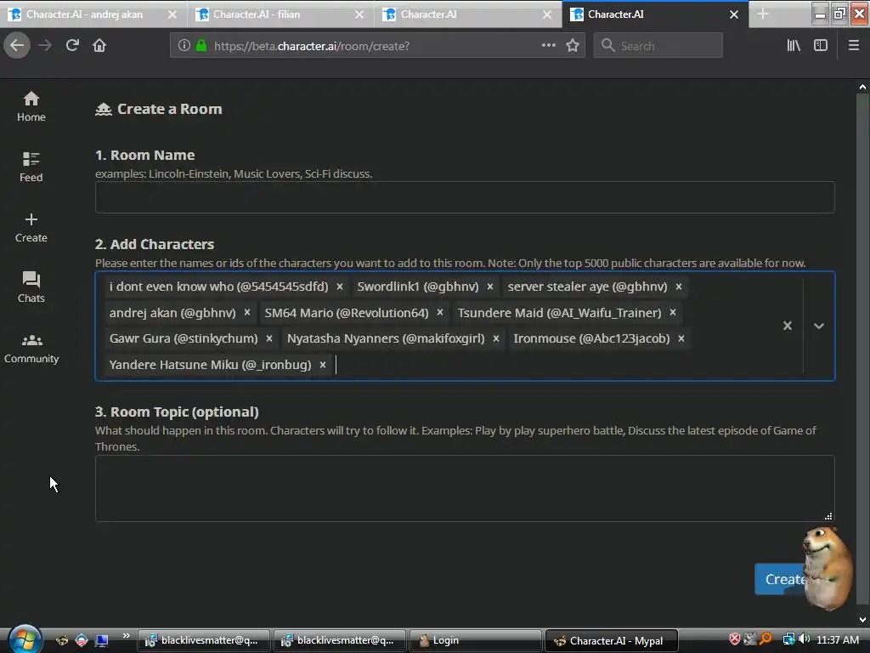The width and height of the screenshot is (870, 653).
Task: Remove Swordlink1 character tag
Action: [490, 287]
